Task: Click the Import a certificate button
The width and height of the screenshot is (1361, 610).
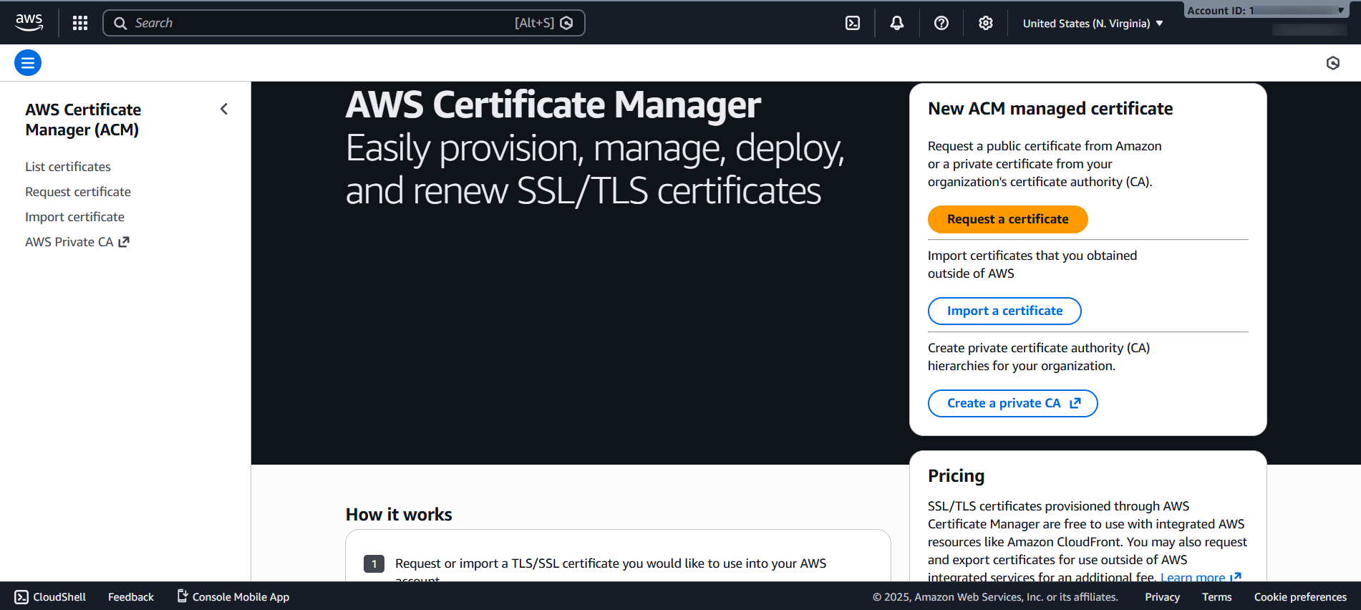Action: click(1004, 311)
